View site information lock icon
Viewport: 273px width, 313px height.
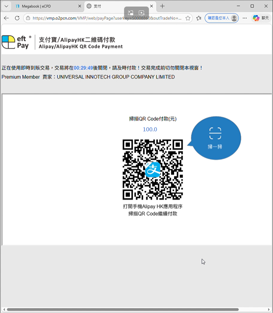pyautogui.click(x=28, y=18)
